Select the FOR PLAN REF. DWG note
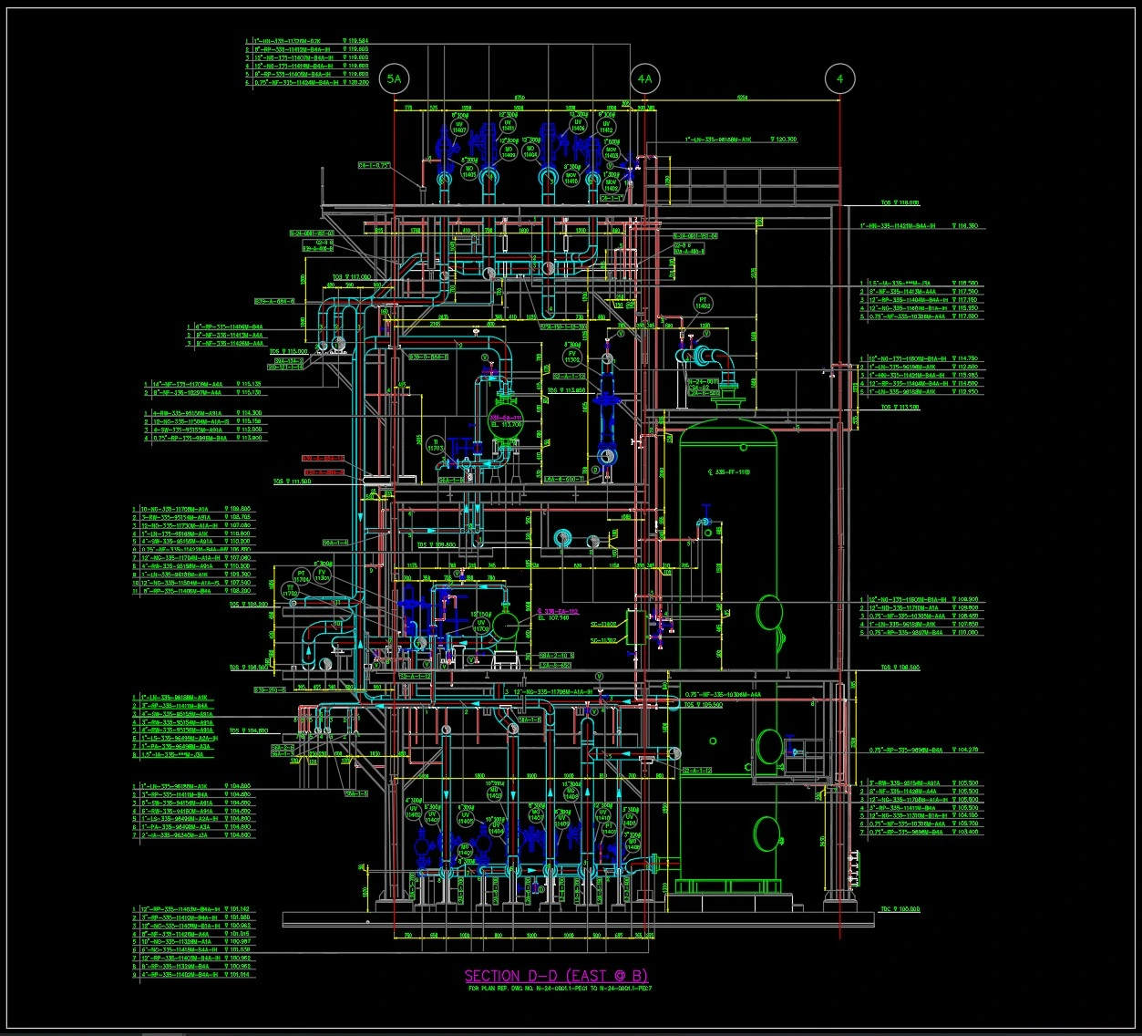1142x1036 pixels. tap(560, 989)
